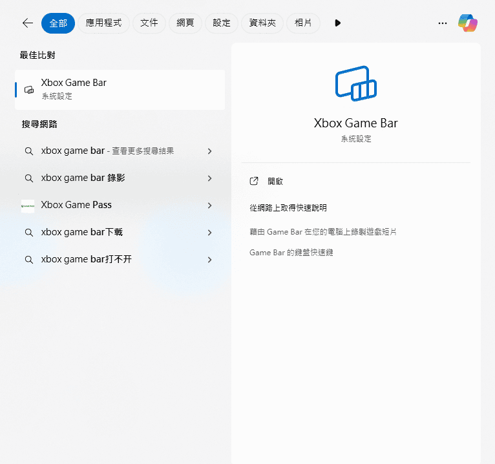
Task: Open the three-dots options menu
Action: click(443, 23)
